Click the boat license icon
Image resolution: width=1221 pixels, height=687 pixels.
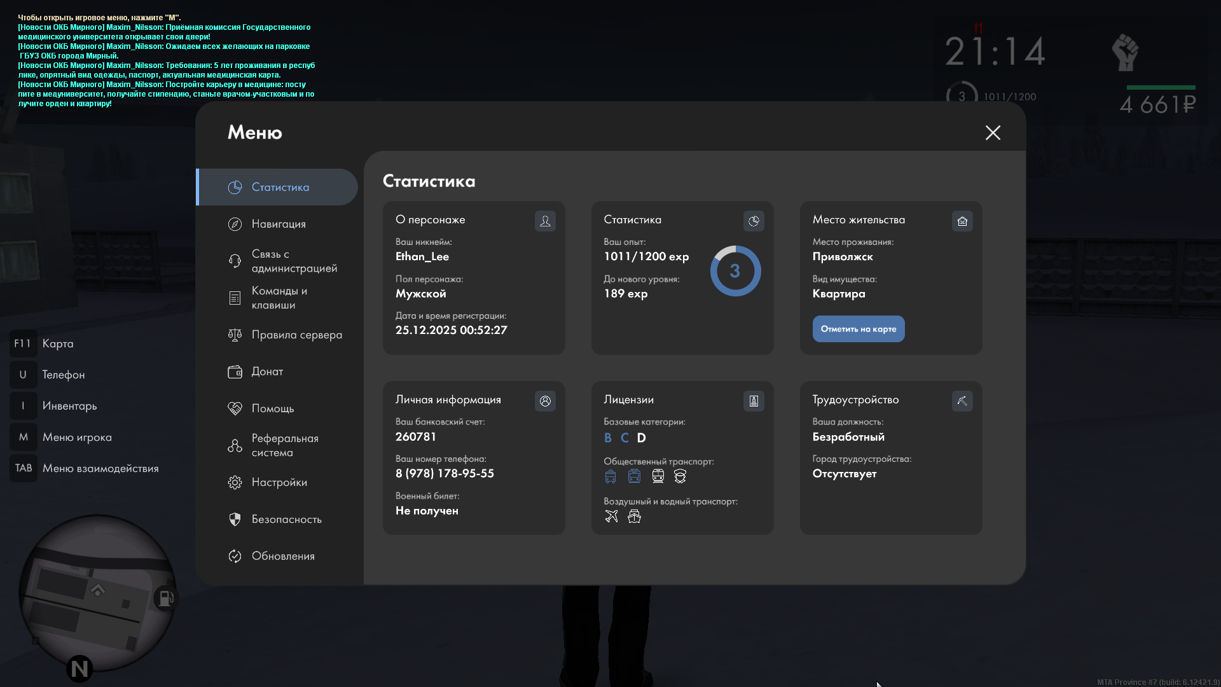[634, 517]
